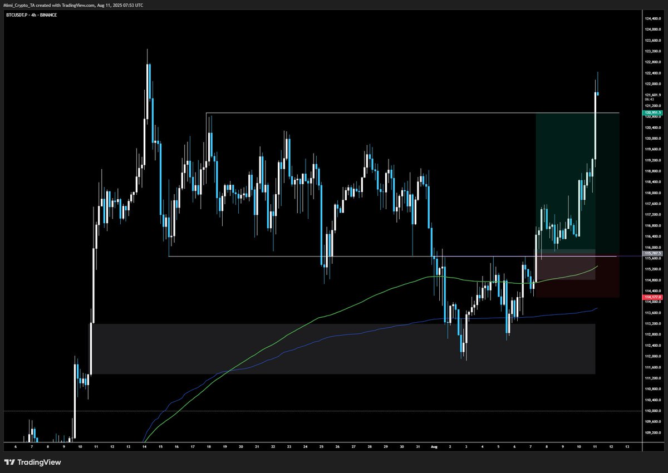Image resolution: width=668 pixels, height=473 pixels.
Task: Click the 109,200.0 price axis label
Action: coord(652,432)
